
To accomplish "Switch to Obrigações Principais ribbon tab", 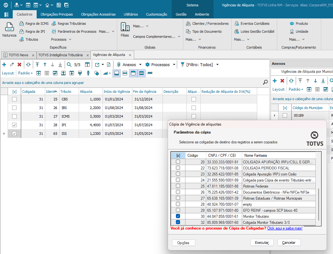I will point(57,14).
